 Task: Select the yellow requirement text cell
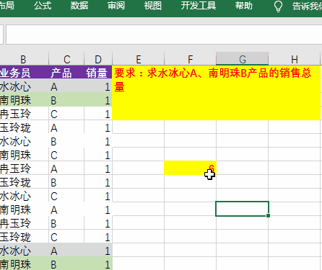217,93
